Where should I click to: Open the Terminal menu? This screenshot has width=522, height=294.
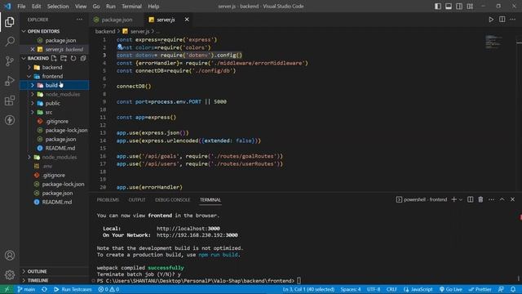tap(131, 7)
